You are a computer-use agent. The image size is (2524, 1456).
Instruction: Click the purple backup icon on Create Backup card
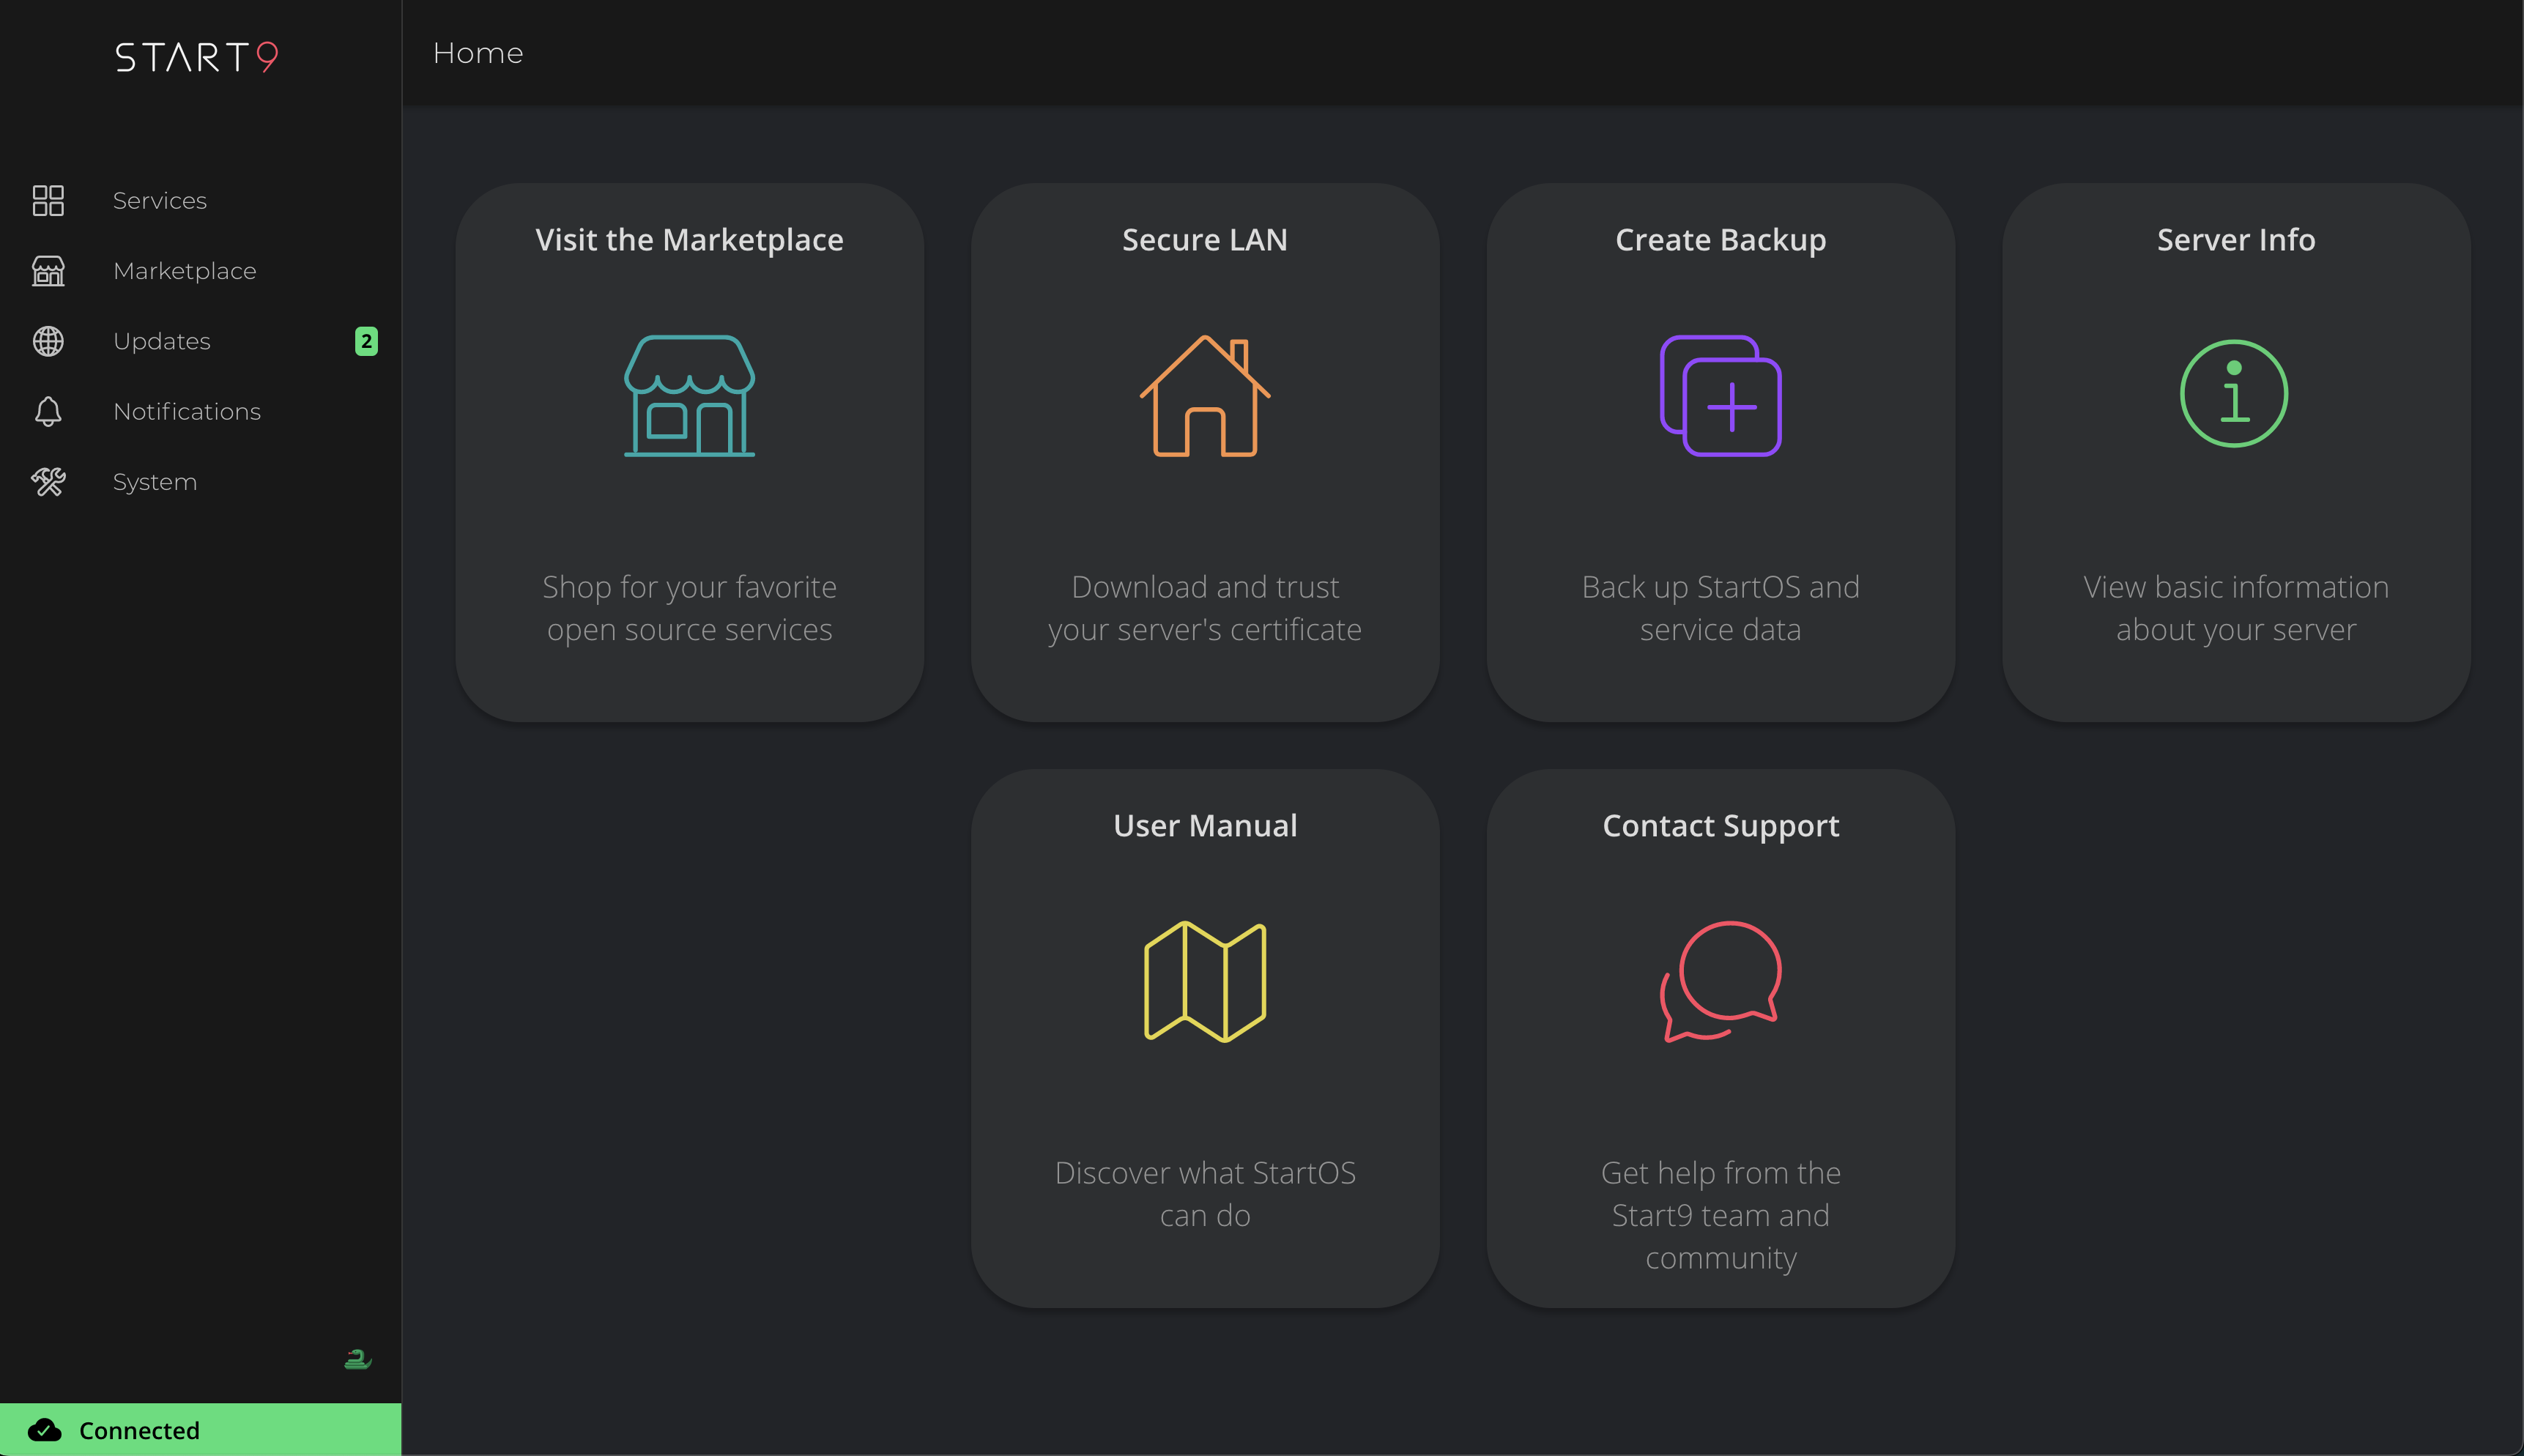pyautogui.click(x=1720, y=397)
